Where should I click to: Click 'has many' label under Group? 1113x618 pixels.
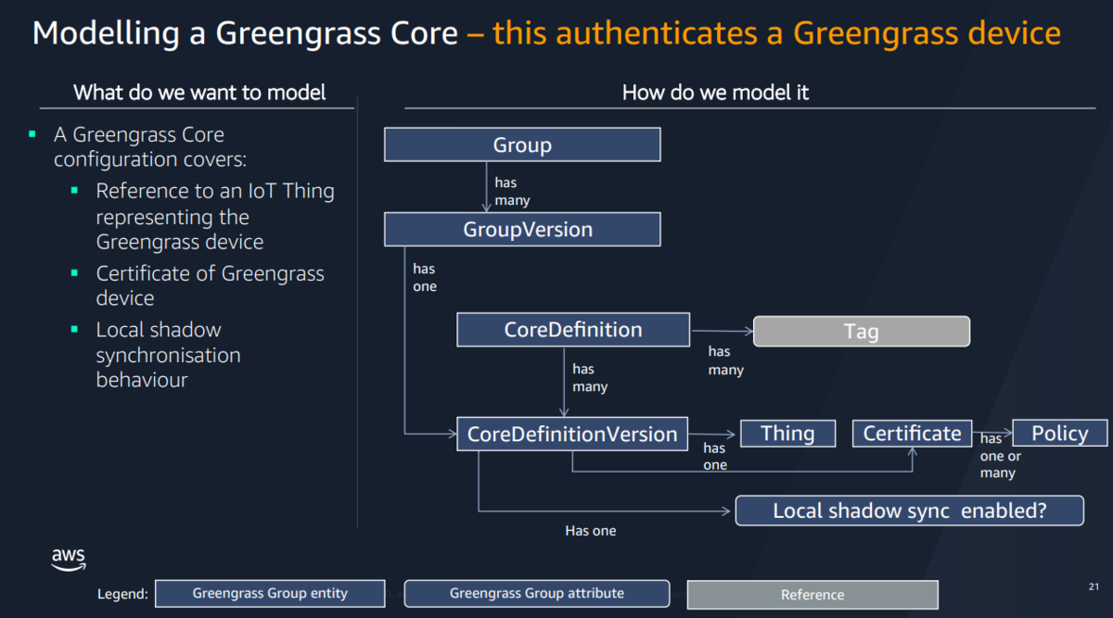(x=512, y=192)
